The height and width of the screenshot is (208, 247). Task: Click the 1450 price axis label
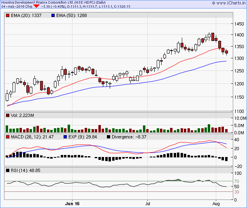239,24
